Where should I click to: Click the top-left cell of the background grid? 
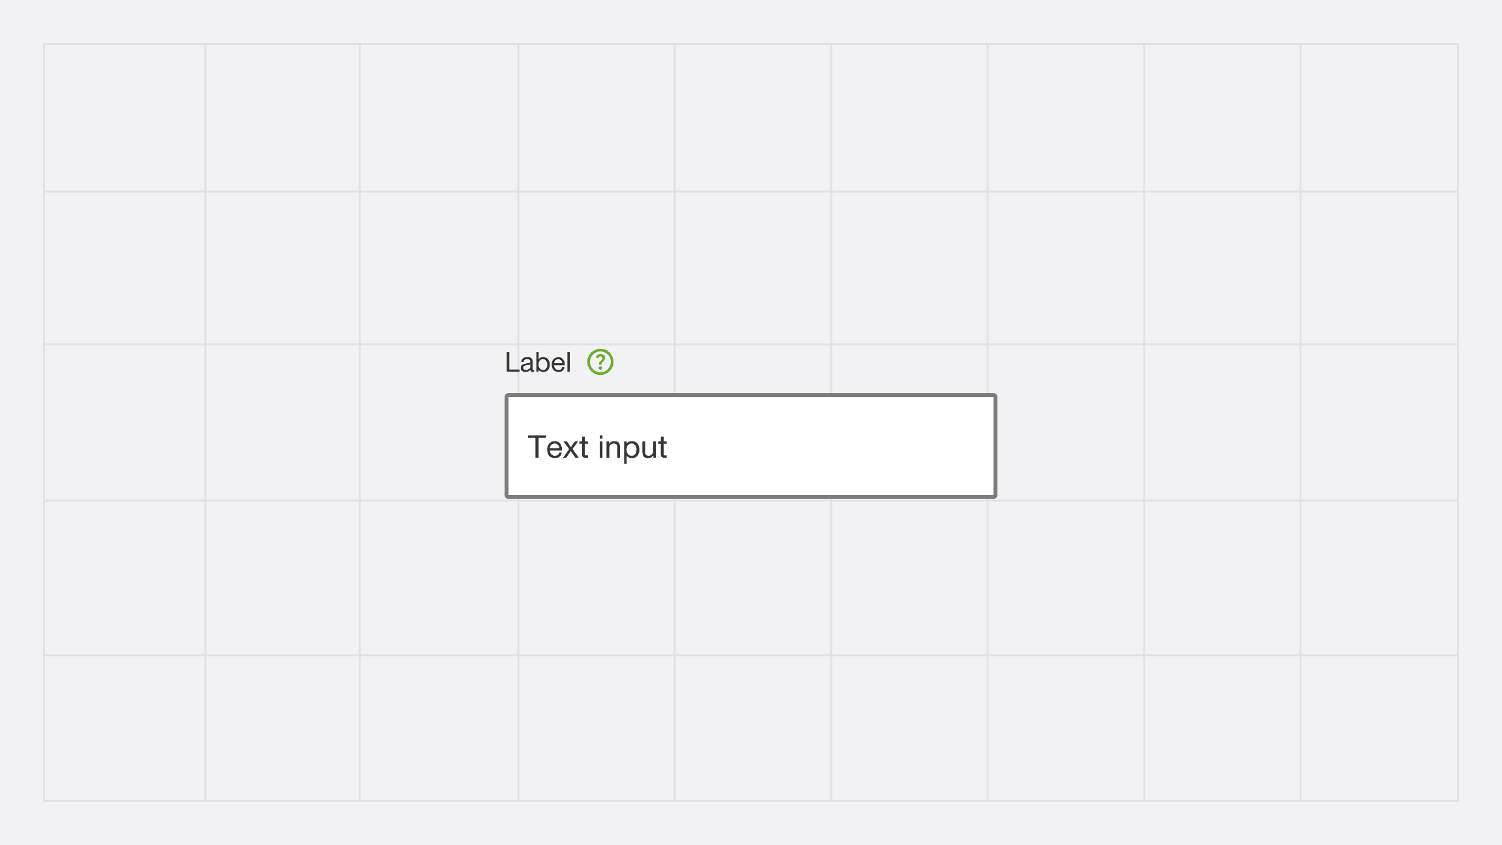125,118
